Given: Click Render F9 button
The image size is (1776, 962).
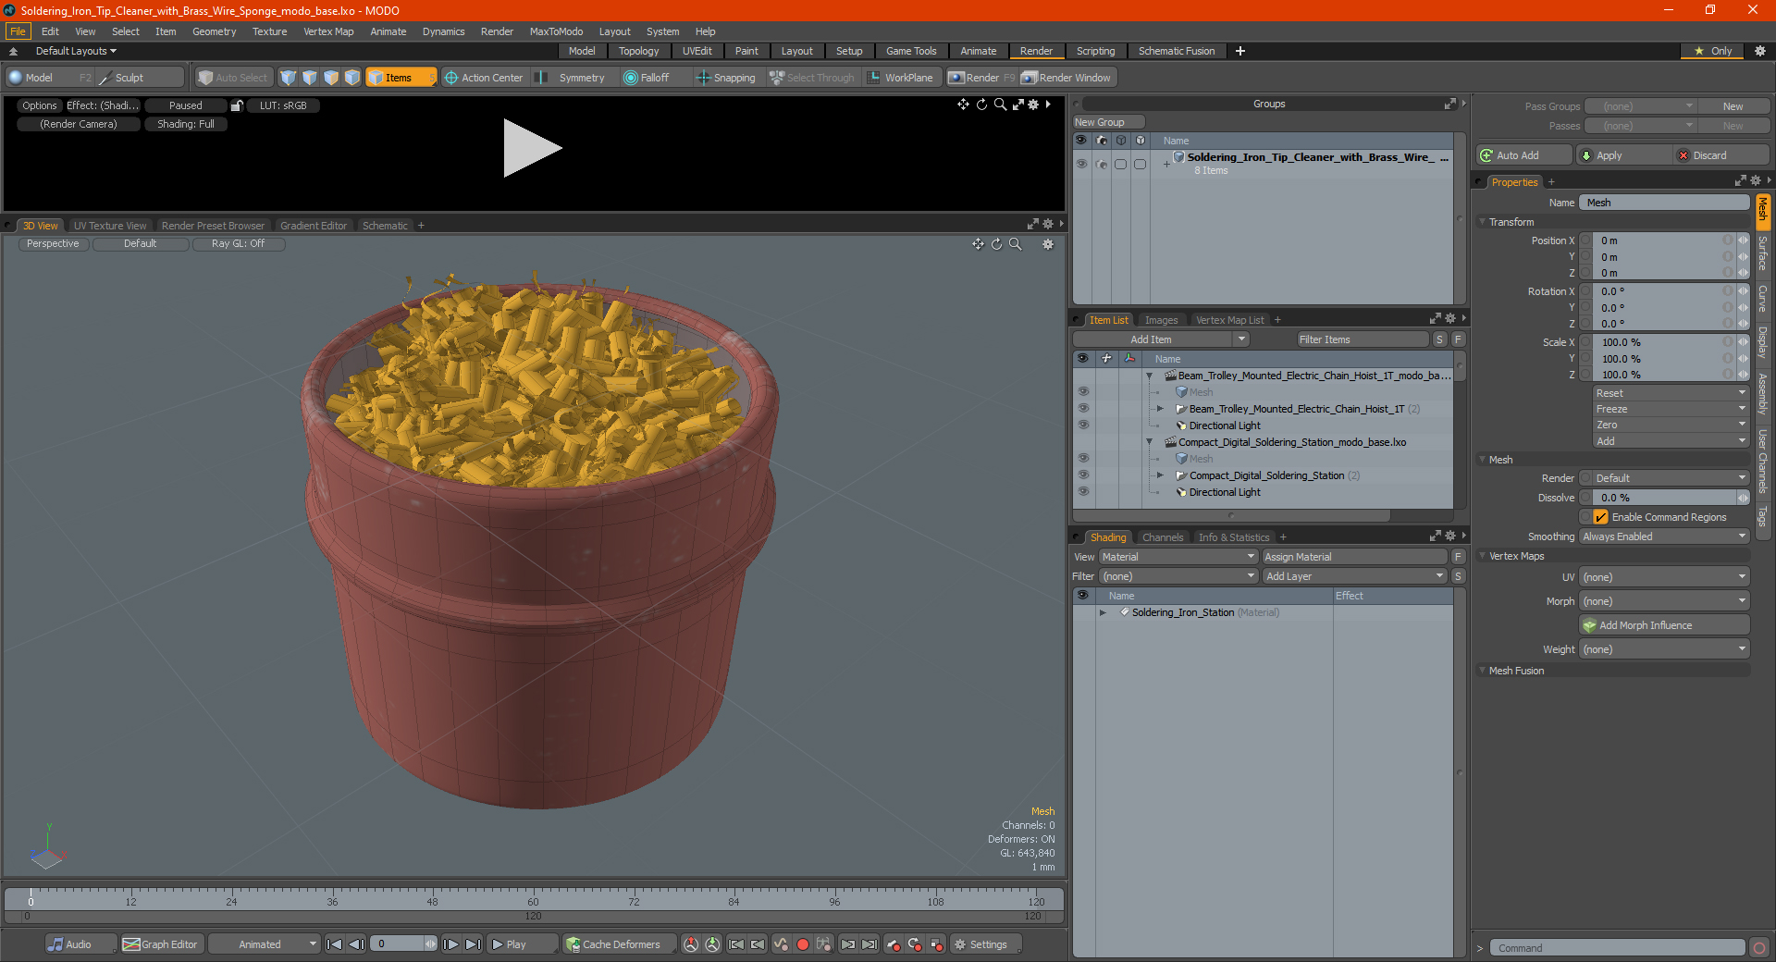Looking at the screenshot, I should 981,78.
